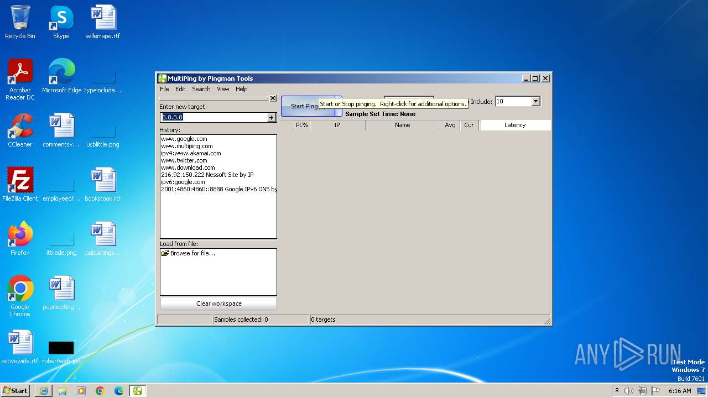The width and height of the screenshot is (708, 398).
Task: Click network tray icon
Action: 642,391
